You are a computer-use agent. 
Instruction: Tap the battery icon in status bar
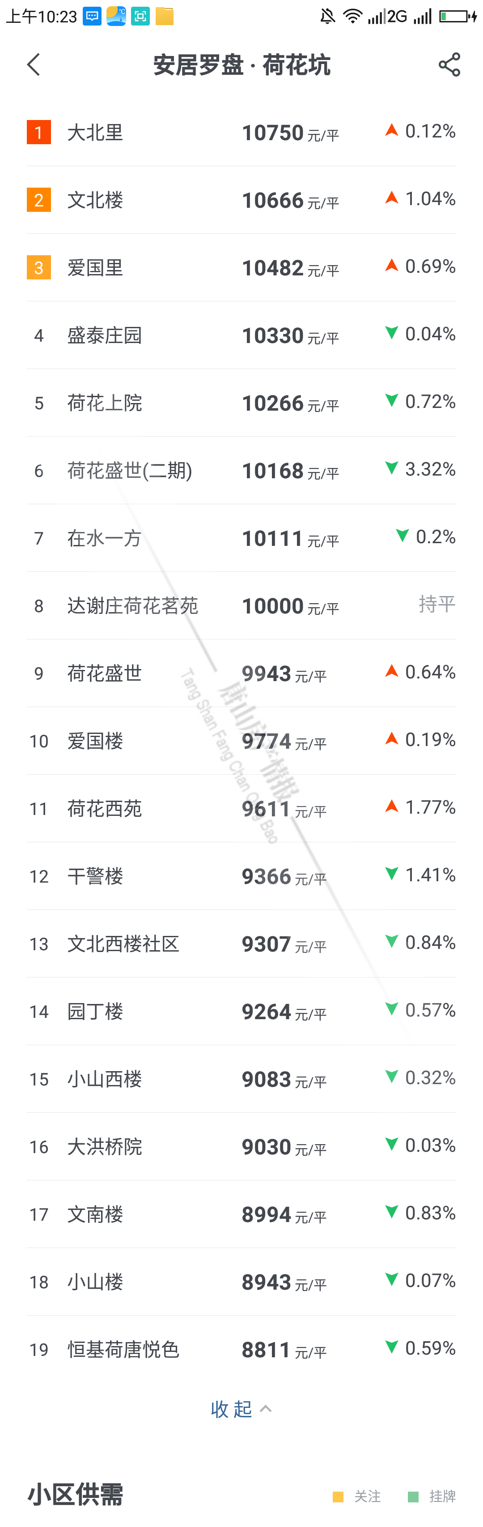[458, 16]
